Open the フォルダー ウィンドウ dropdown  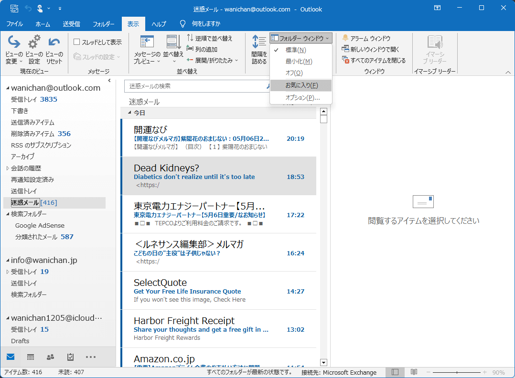pos(300,38)
